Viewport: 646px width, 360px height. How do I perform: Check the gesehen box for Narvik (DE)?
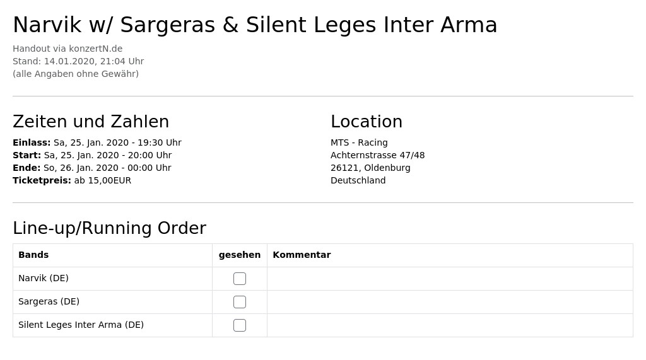(239, 279)
